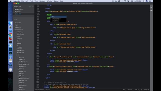Open Google Chrome from dock
Screen dimensions: 161x91
click(11, 35)
